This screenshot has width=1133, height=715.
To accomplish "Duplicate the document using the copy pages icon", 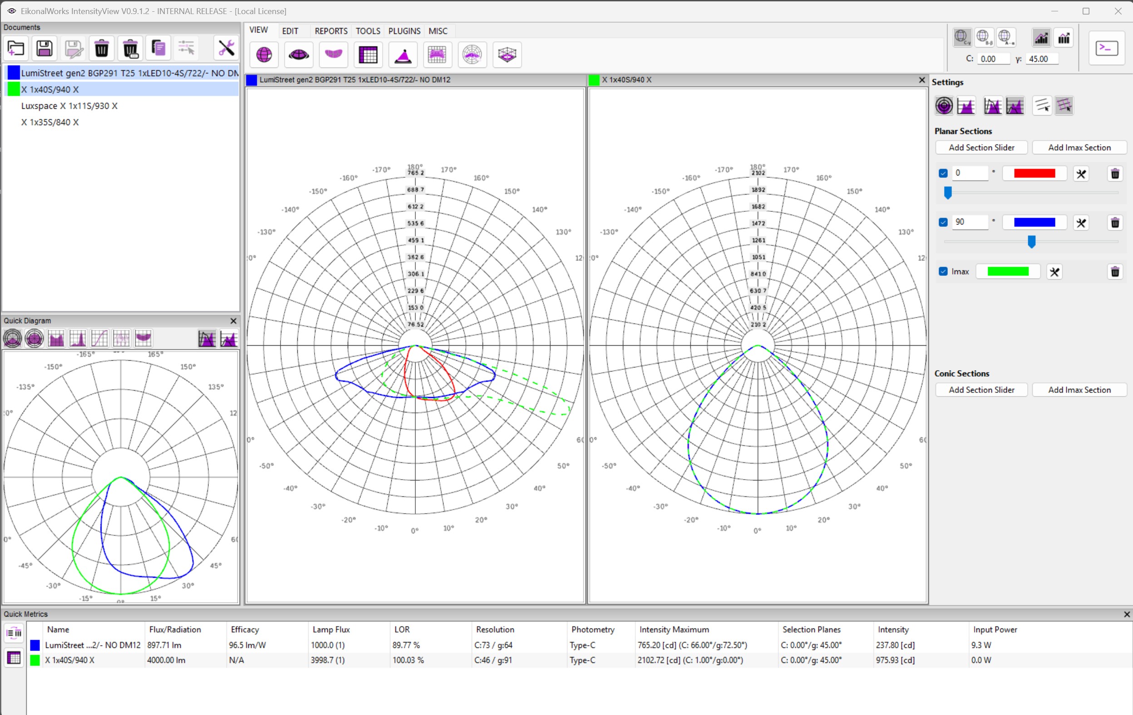I will click(158, 48).
